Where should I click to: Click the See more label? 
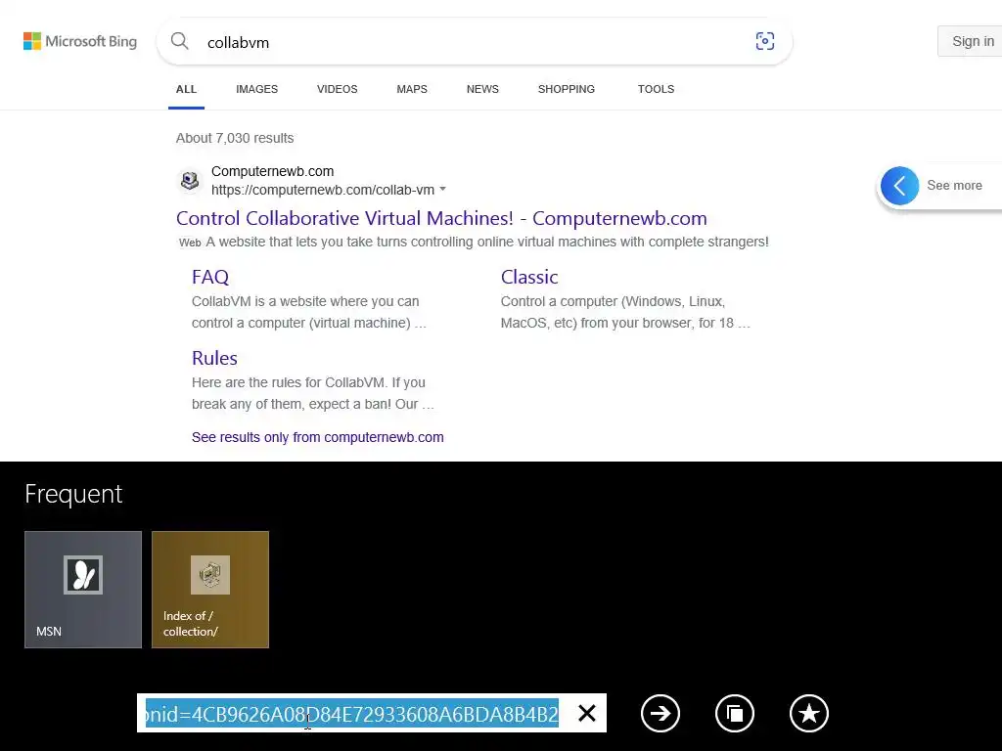955,186
